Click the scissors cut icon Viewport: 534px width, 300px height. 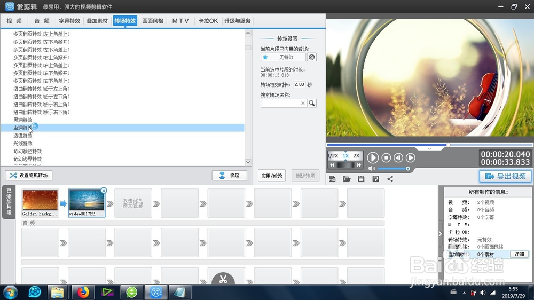pos(223,279)
